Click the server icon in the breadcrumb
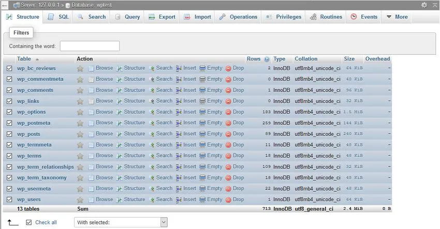This screenshot has width=440, height=229. (x=17, y=5)
